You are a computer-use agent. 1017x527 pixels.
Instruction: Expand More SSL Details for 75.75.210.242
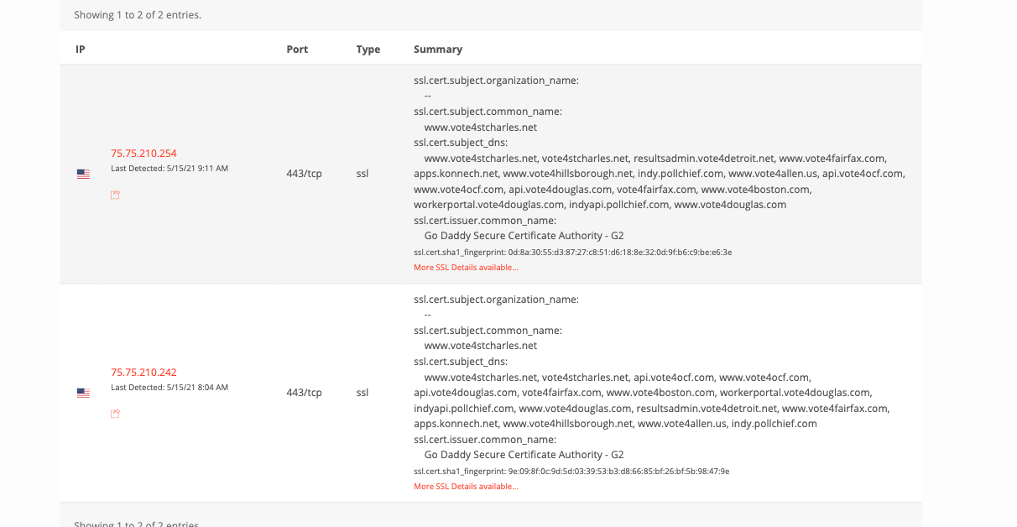click(x=466, y=487)
